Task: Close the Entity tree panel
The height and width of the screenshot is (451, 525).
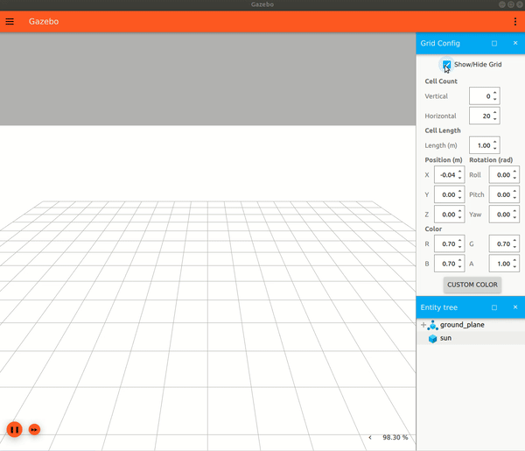Action: 515,307
